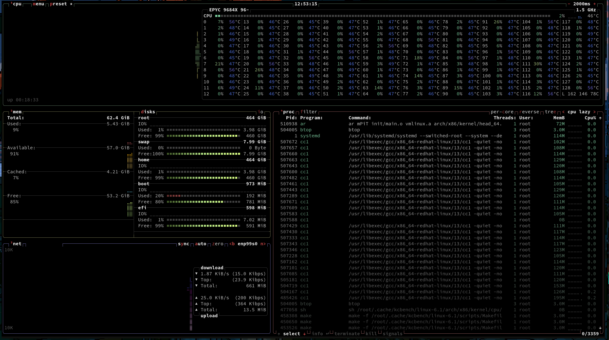Collapse the cpu box via its ¹cpu label
Image resolution: width=609 pixels, height=340 pixels.
click(x=15, y=4)
